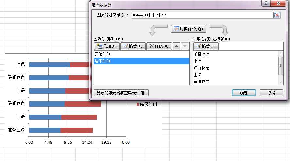The height and width of the screenshot is (161, 290).
Task: Open dialog help question mark
Action: point(266,3)
